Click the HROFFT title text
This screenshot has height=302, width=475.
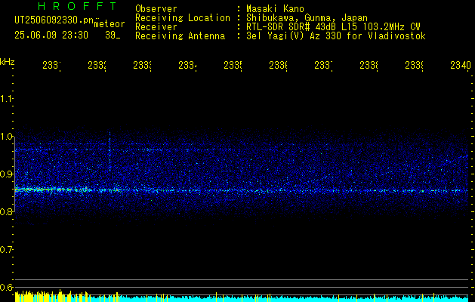(78, 6)
